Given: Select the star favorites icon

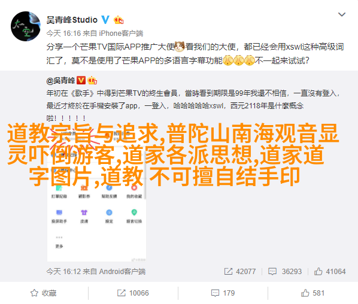Looking at the screenshot, I should coord(35,293).
